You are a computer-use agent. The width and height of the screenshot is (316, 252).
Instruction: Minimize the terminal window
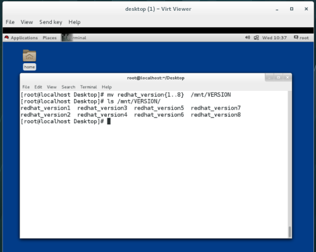pos(269,78)
